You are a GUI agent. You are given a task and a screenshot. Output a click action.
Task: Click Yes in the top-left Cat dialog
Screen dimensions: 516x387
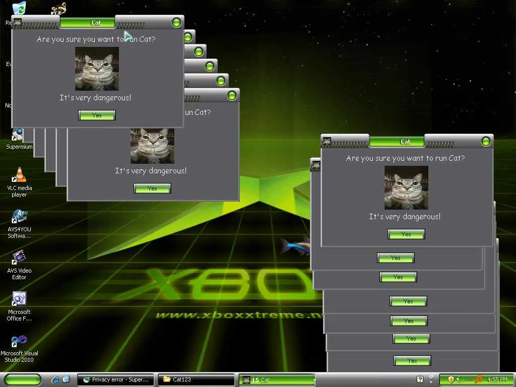point(97,115)
